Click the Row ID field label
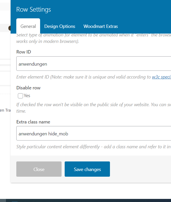This screenshot has height=202, width=171. coord(24,52)
